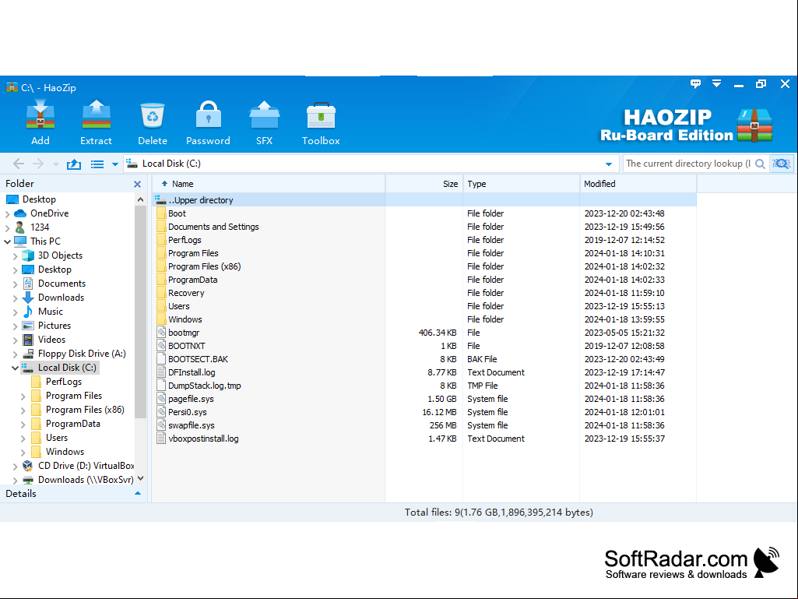Screen dimensions: 798x599
Task: Select the swapfile.sys file icon
Action: [161, 425]
